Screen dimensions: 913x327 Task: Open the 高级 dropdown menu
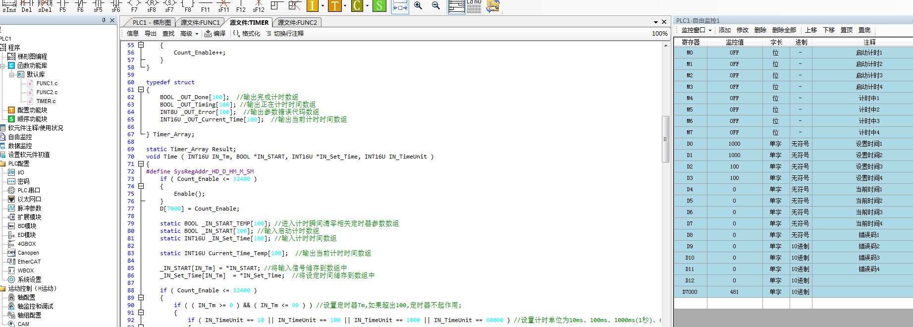pyautogui.click(x=189, y=34)
